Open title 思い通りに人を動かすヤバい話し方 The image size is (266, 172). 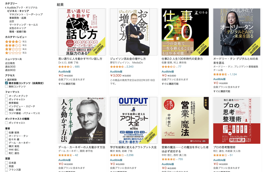(80, 59)
